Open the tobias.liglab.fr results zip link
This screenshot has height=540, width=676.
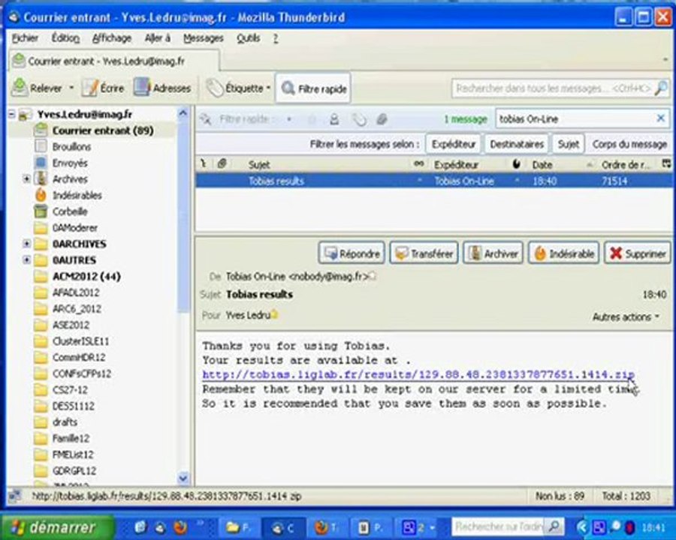coord(418,375)
